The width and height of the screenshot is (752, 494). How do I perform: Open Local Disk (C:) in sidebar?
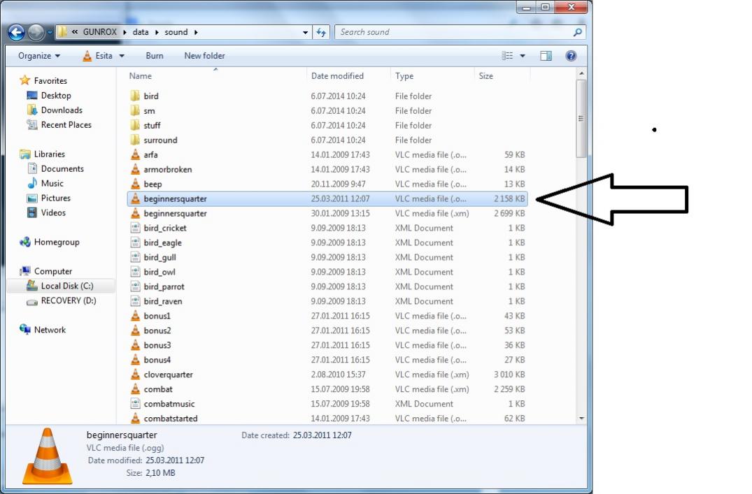click(x=66, y=286)
